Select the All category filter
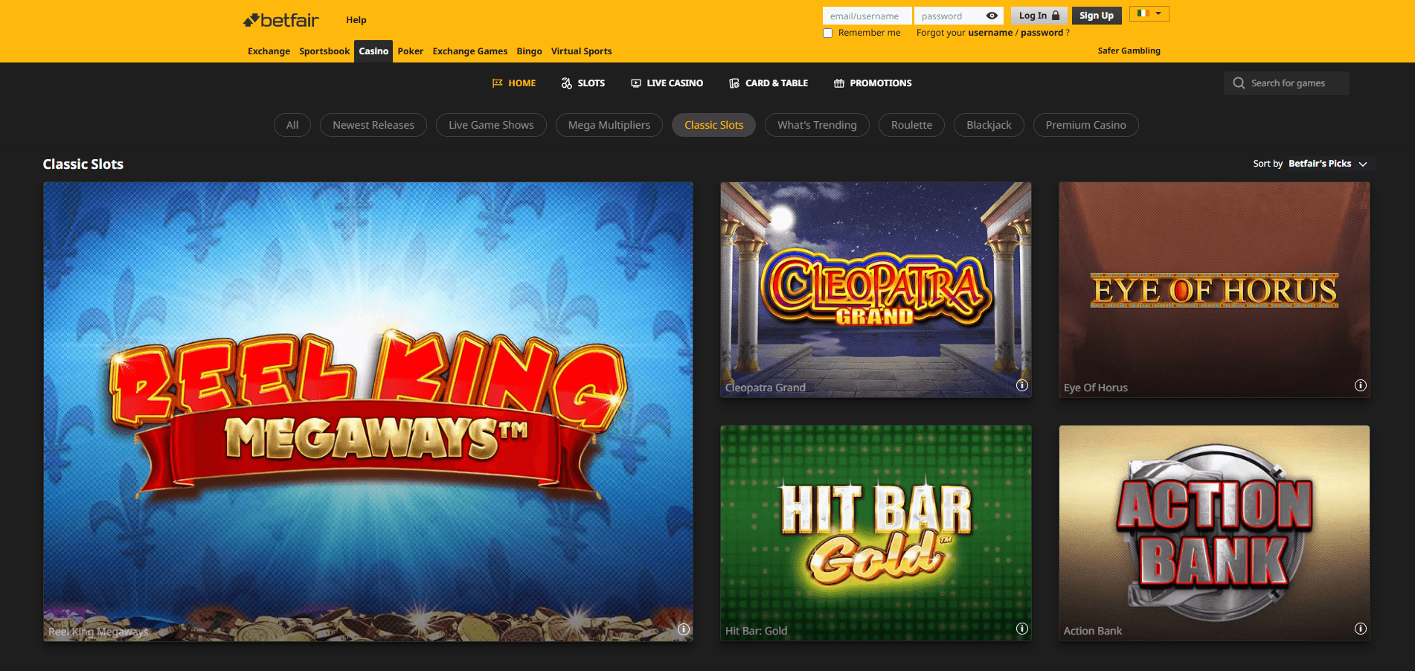The height and width of the screenshot is (671, 1415). [292, 125]
